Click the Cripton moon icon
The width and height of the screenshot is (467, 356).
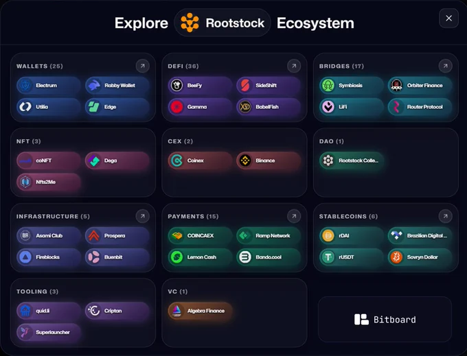[x=94, y=311]
